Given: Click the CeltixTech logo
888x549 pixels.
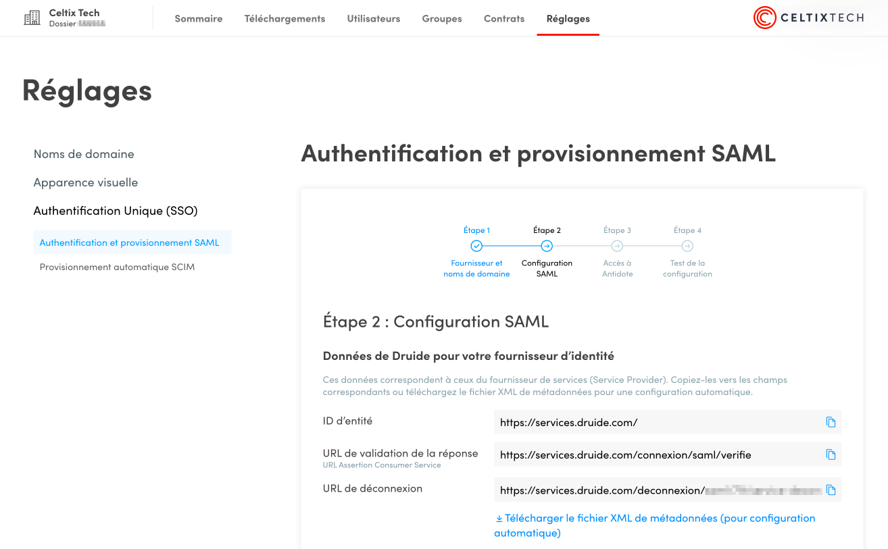Looking at the screenshot, I should click(x=808, y=18).
